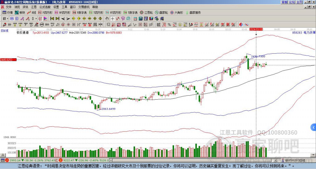316x169 pixels.
Task: Click the infinity loop icon
Action: tap(247, 25)
